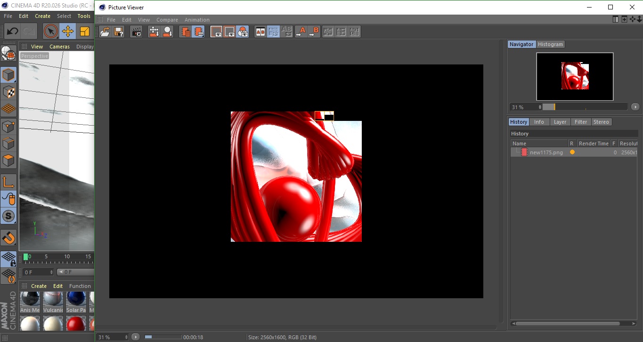Viewport: 643px width, 342px height.
Task: Click the Tweak mouse icon
Action: [8, 199]
